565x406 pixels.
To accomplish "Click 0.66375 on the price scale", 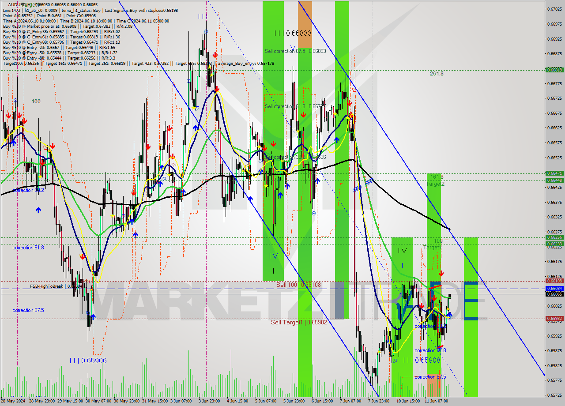I will coord(554,202).
